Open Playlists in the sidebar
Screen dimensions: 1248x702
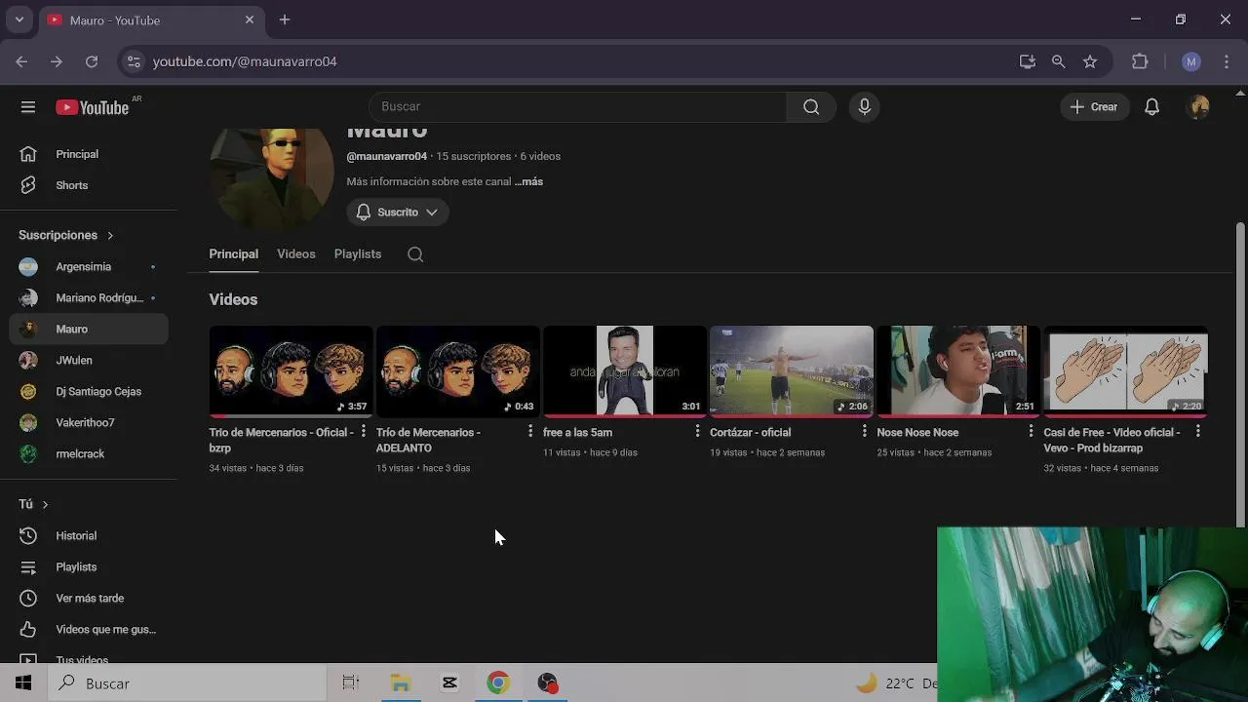(x=89, y=566)
